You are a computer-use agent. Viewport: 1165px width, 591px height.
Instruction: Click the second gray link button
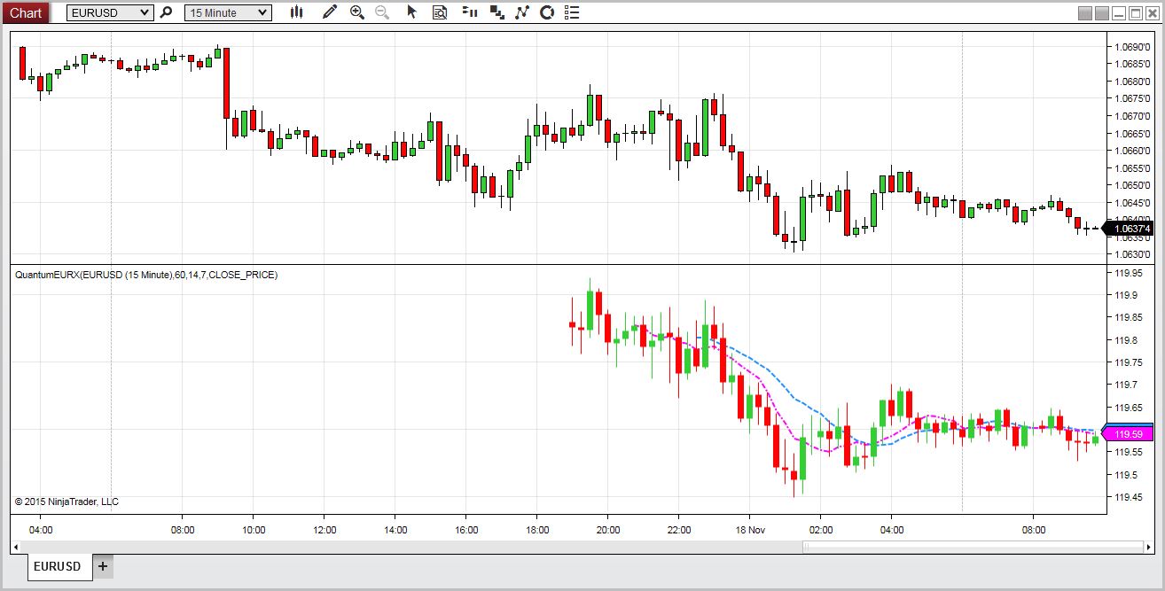(1102, 13)
